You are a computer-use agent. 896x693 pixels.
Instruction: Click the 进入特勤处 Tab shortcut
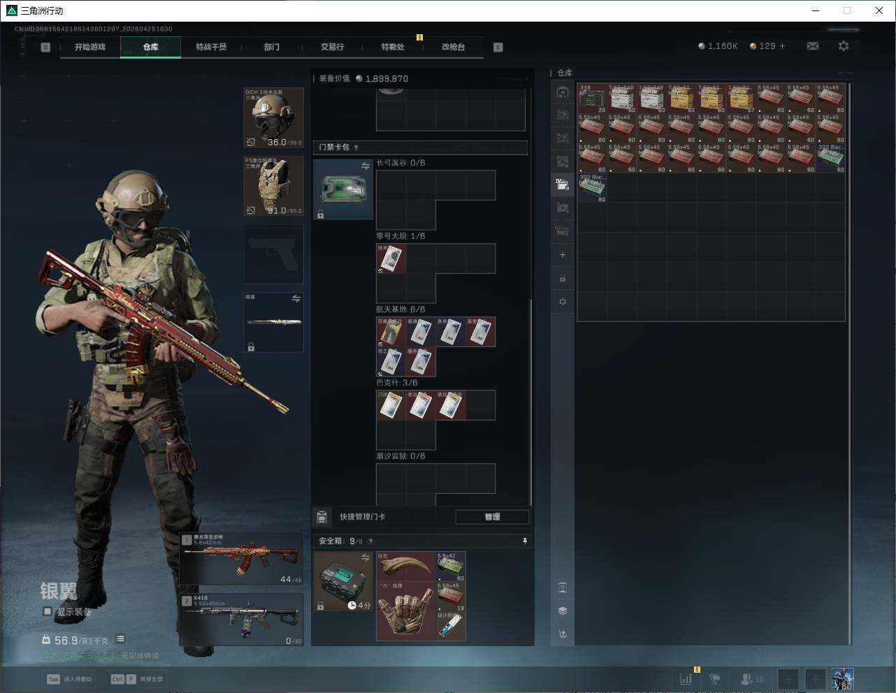69,679
